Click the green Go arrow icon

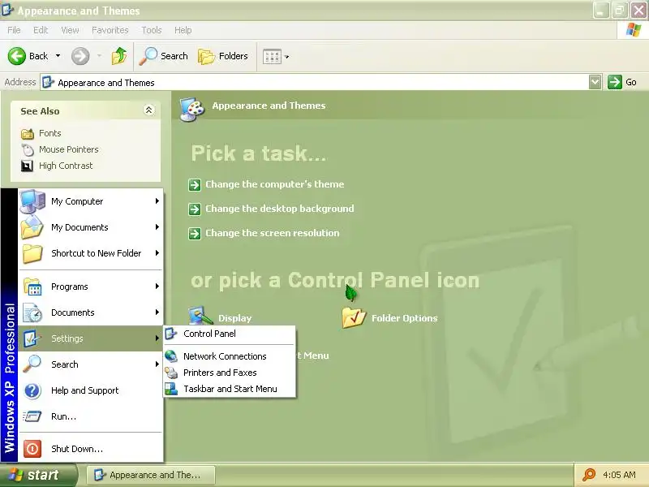[615, 82]
